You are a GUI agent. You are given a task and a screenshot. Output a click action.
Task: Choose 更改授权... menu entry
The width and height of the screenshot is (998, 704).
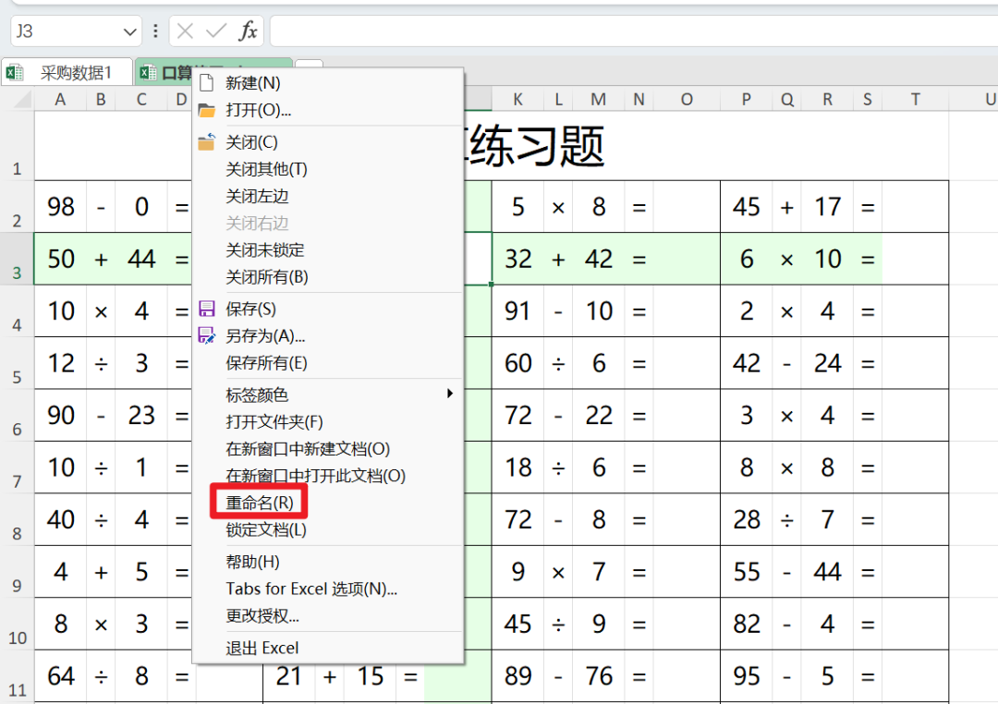[x=328, y=615]
